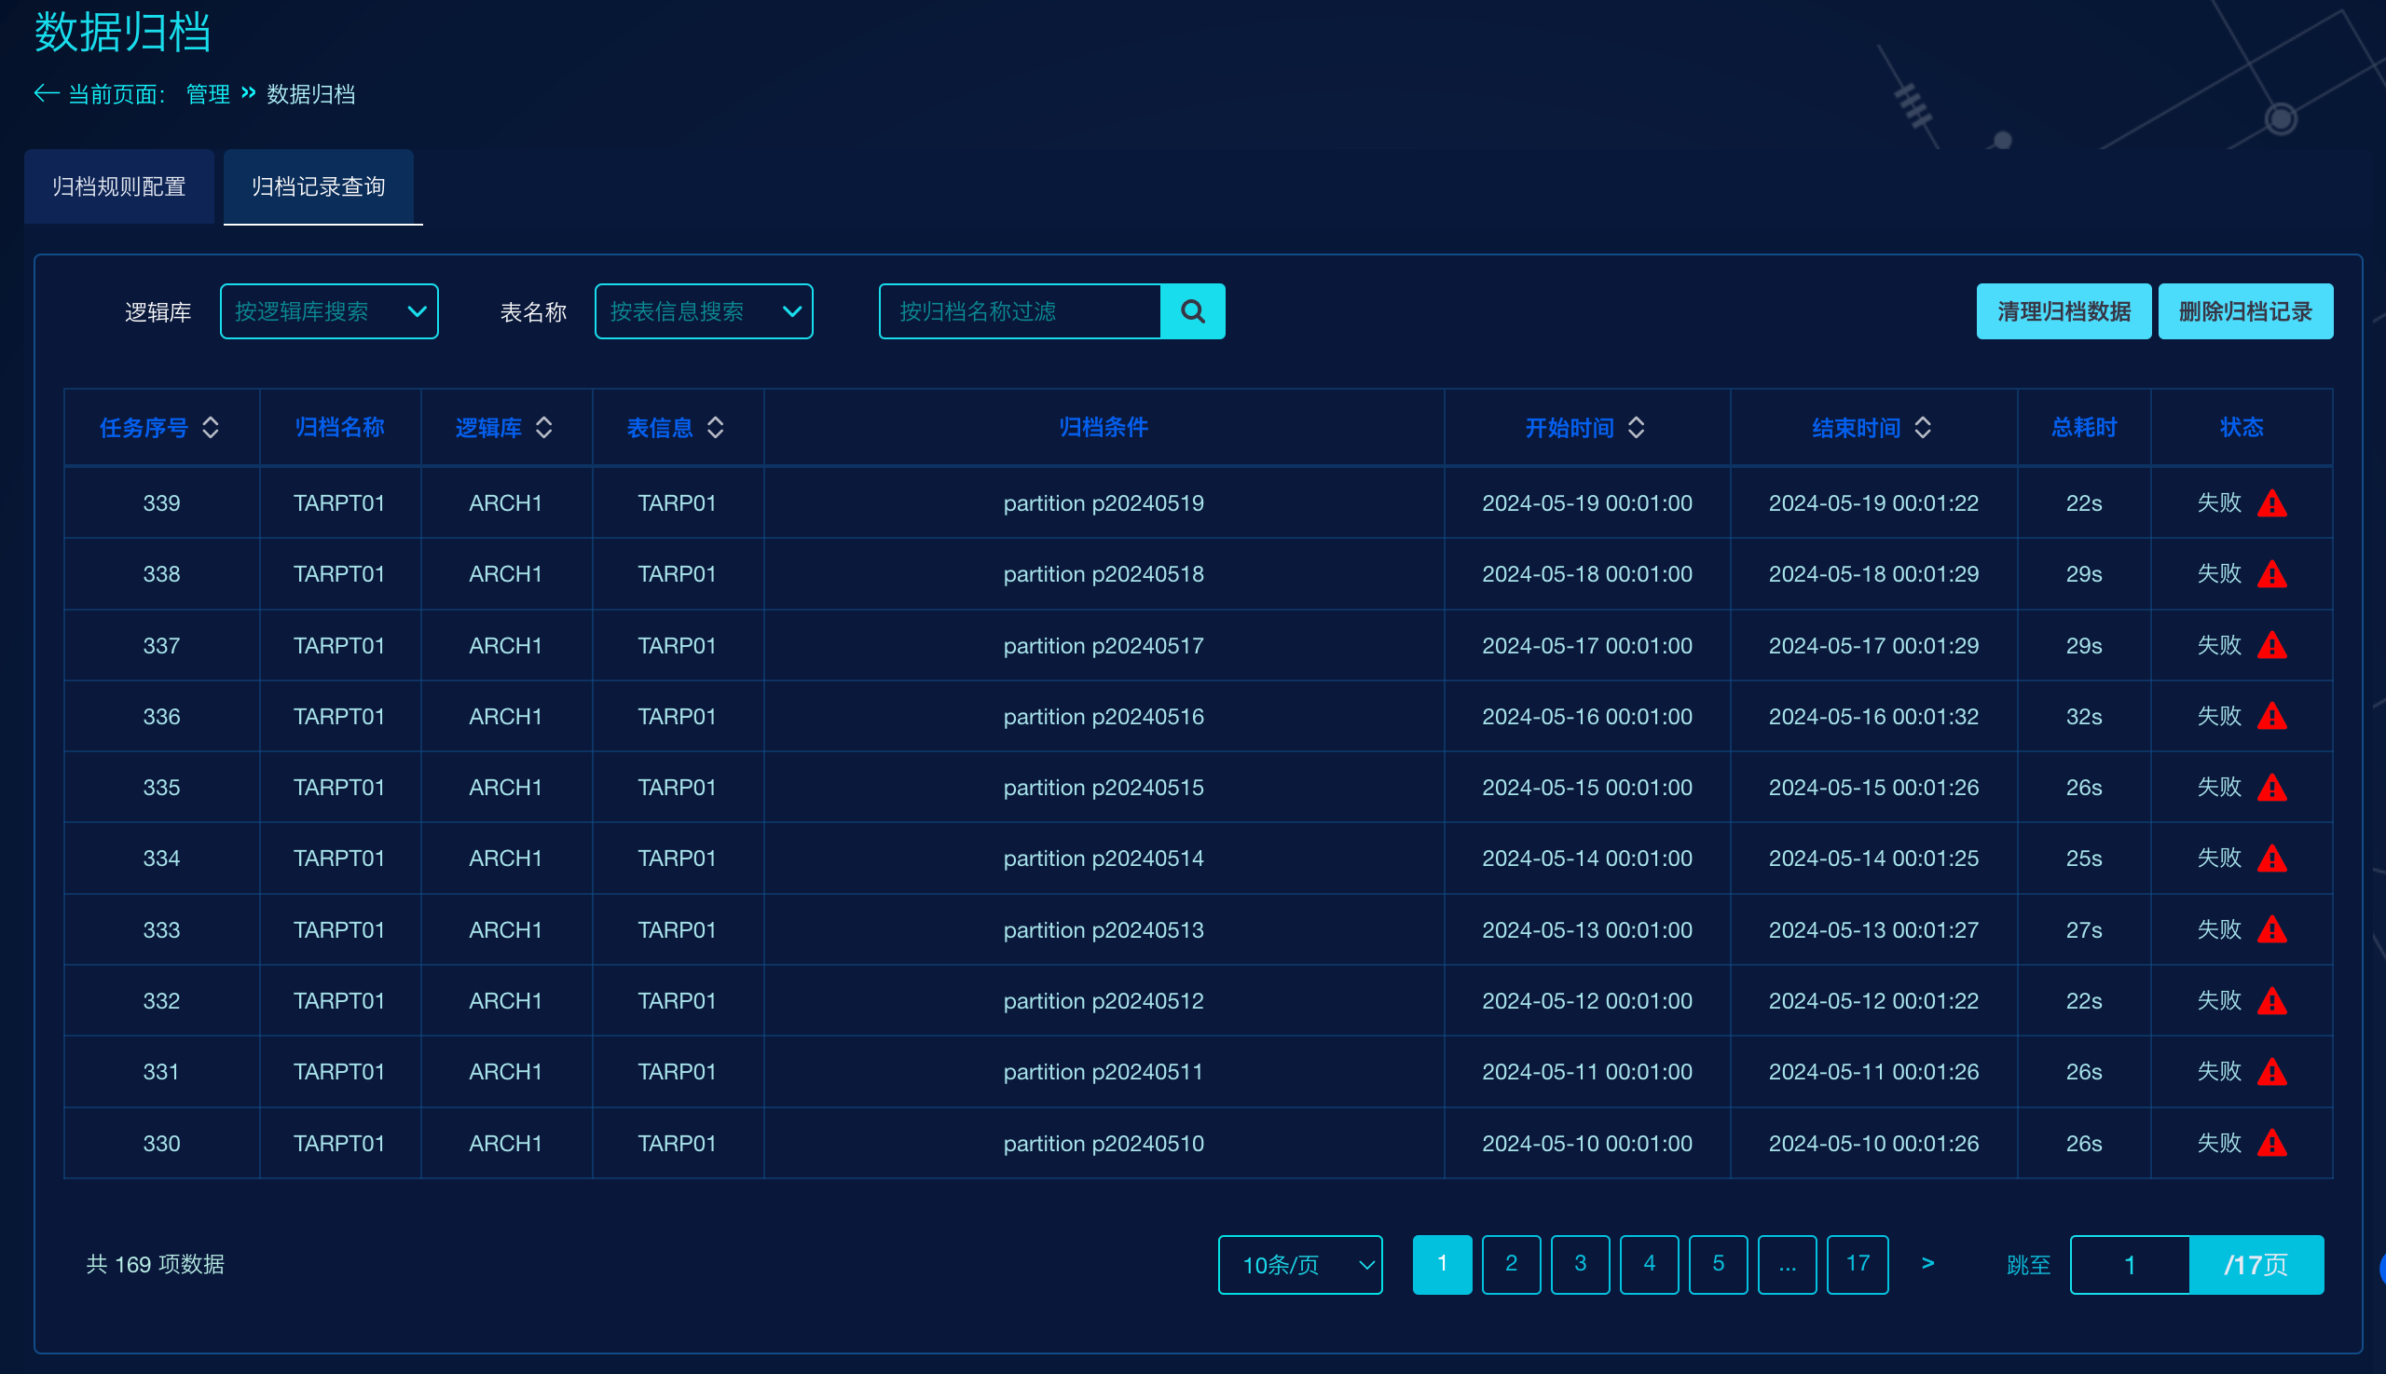Open the 10条/页 page size selector

click(x=1299, y=1265)
